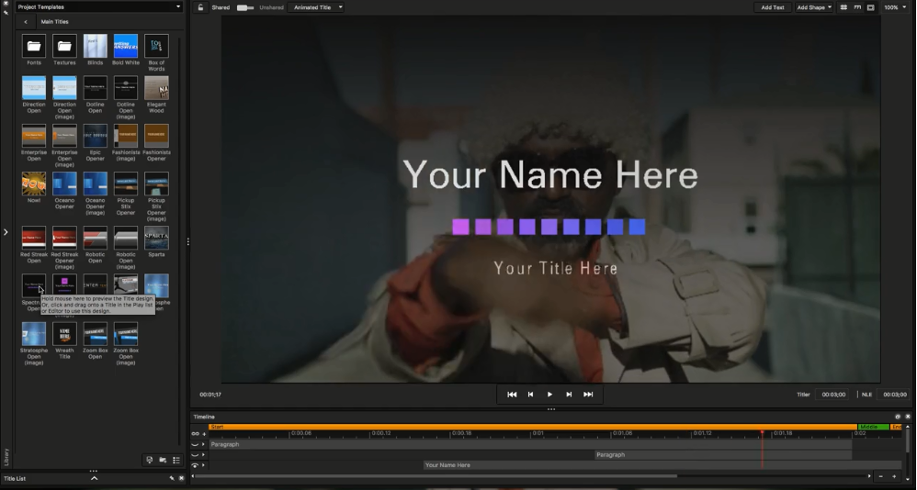Toggle visibility of Your Name Here track
Screen dimensions: 917x490
pyautogui.click(x=195, y=465)
